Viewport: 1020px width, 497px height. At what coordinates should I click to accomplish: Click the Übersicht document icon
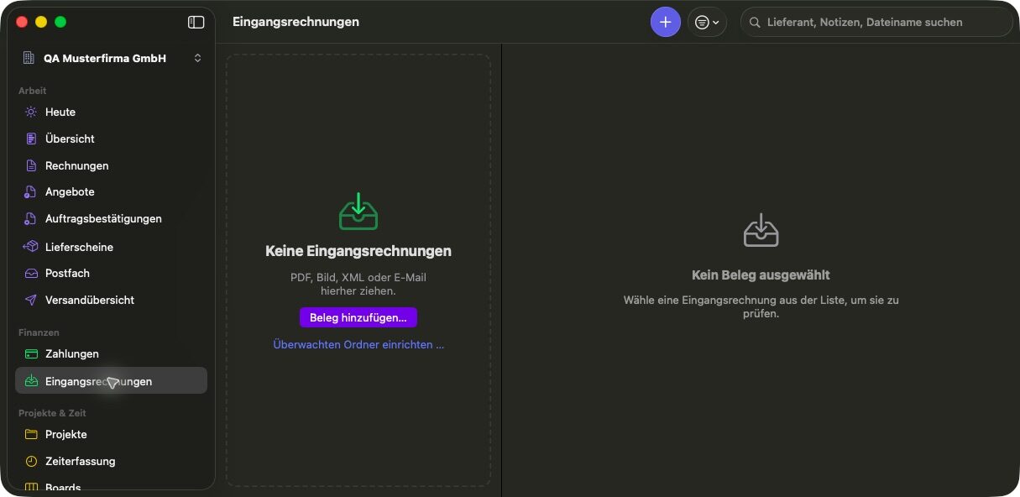(31, 139)
